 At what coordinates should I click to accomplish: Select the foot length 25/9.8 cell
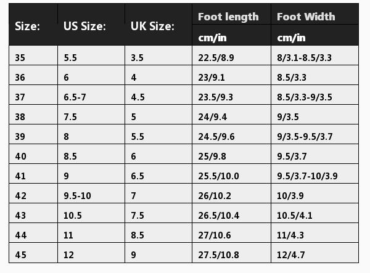click(213, 157)
